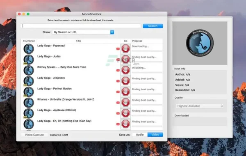Select title Lady Gaga - Judas

tap(49, 56)
